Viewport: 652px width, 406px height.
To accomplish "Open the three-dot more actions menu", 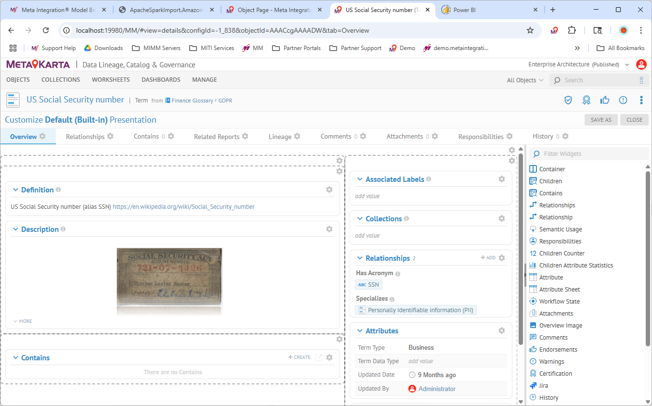I will pyautogui.click(x=641, y=100).
